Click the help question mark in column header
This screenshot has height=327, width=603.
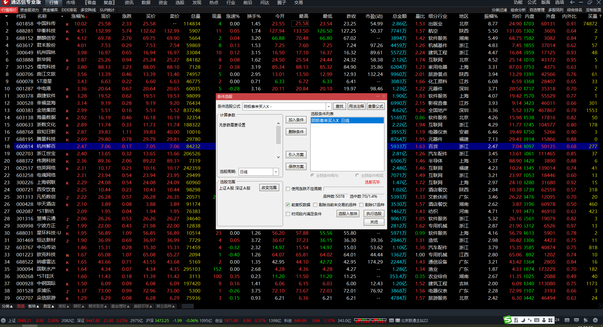(x=600, y=16)
